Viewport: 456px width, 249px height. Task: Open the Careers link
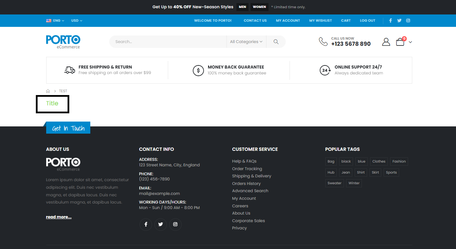pyautogui.click(x=240, y=206)
